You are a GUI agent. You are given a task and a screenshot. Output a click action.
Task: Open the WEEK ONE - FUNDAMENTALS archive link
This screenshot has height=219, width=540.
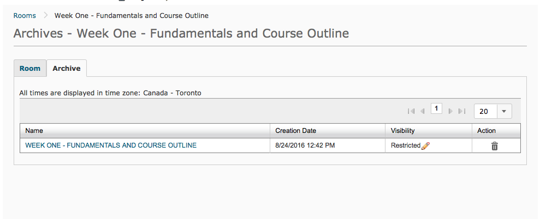(111, 145)
